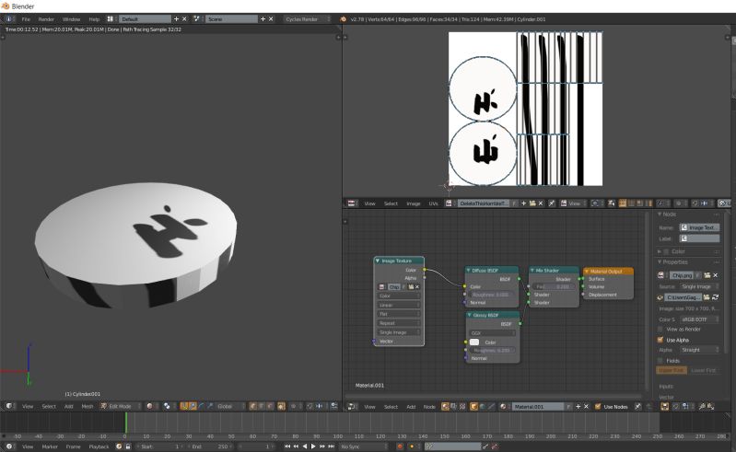The height and width of the screenshot is (452, 736).
Task: Open the Cycles Render engine dropdown
Action: [307, 19]
